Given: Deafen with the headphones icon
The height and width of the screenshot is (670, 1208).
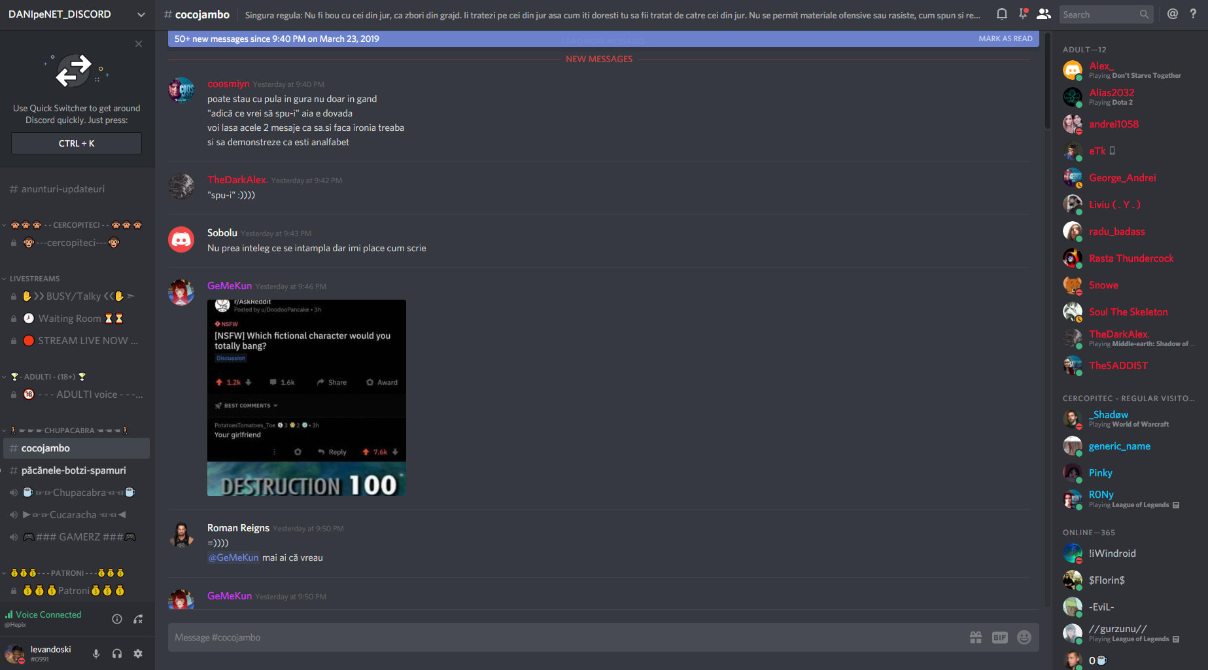Looking at the screenshot, I should click(117, 654).
